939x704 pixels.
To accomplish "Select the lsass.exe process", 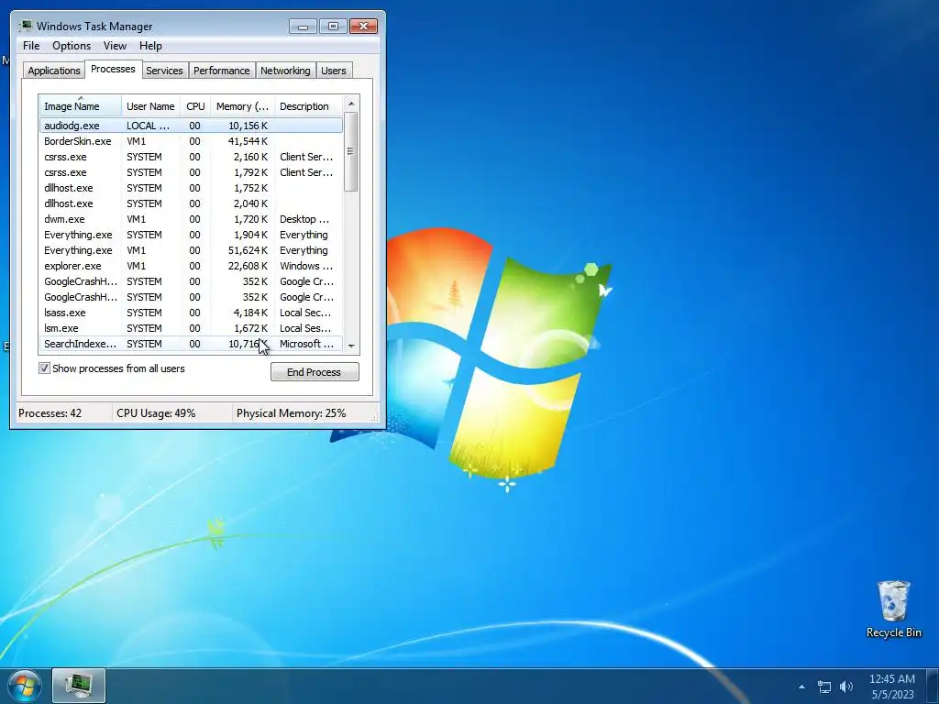I will click(x=191, y=313).
